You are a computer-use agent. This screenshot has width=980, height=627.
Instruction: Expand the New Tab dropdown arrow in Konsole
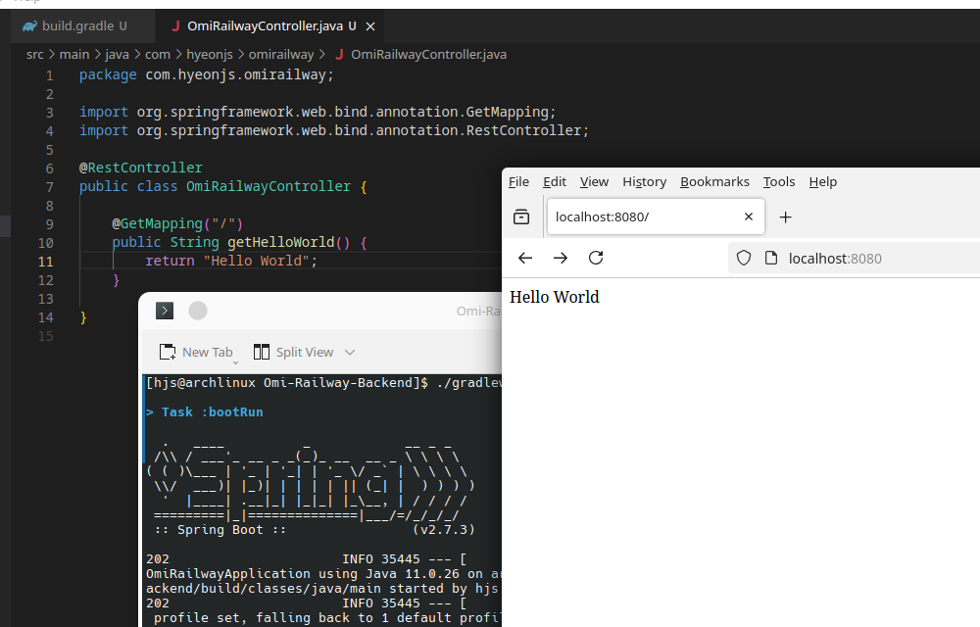pos(235,362)
